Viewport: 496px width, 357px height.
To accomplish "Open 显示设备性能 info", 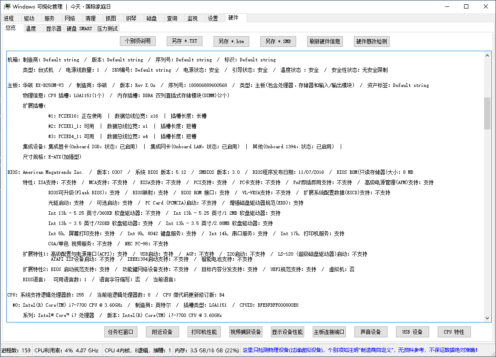I will click(288, 332).
